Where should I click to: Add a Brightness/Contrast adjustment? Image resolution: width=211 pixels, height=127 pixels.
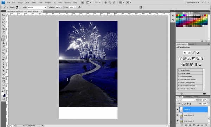tap(185, 53)
